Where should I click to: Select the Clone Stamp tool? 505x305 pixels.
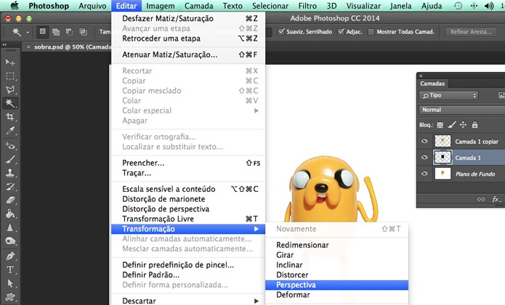(x=10, y=173)
